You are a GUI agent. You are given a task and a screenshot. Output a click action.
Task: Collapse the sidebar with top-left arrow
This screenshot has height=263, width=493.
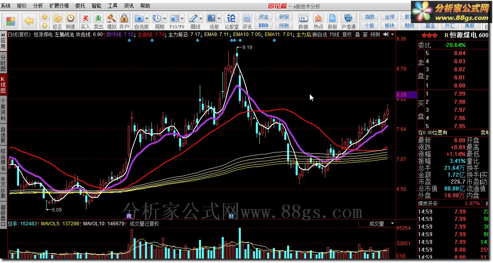click(x=3, y=34)
